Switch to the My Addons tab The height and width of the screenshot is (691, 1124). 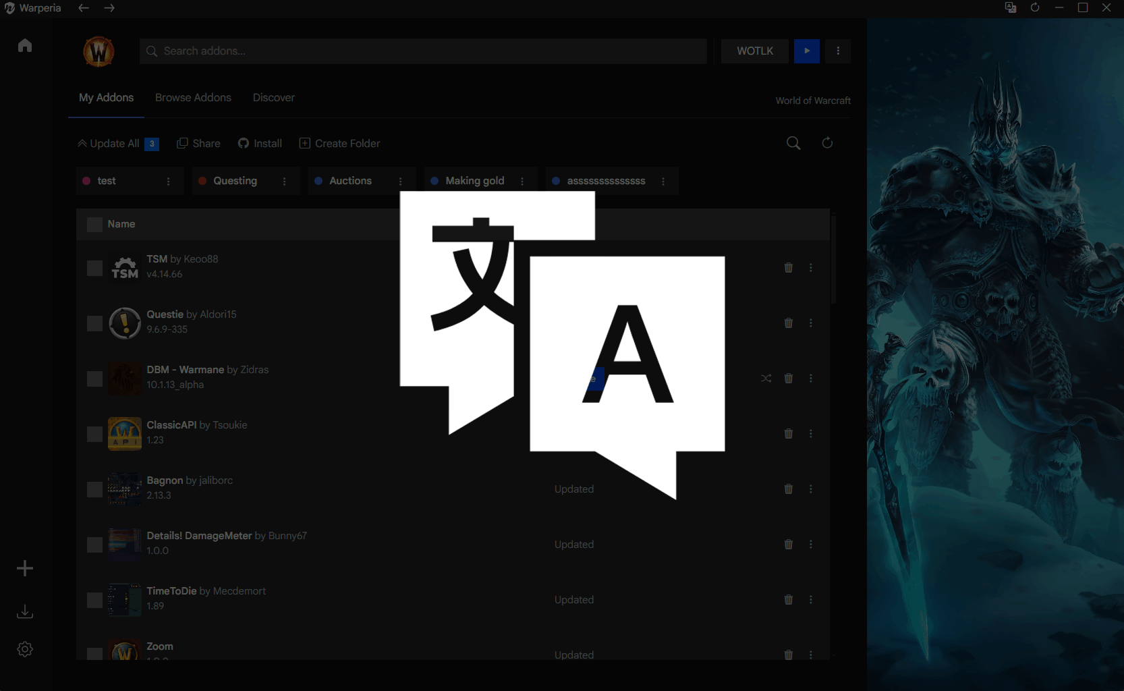click(107, 97)
